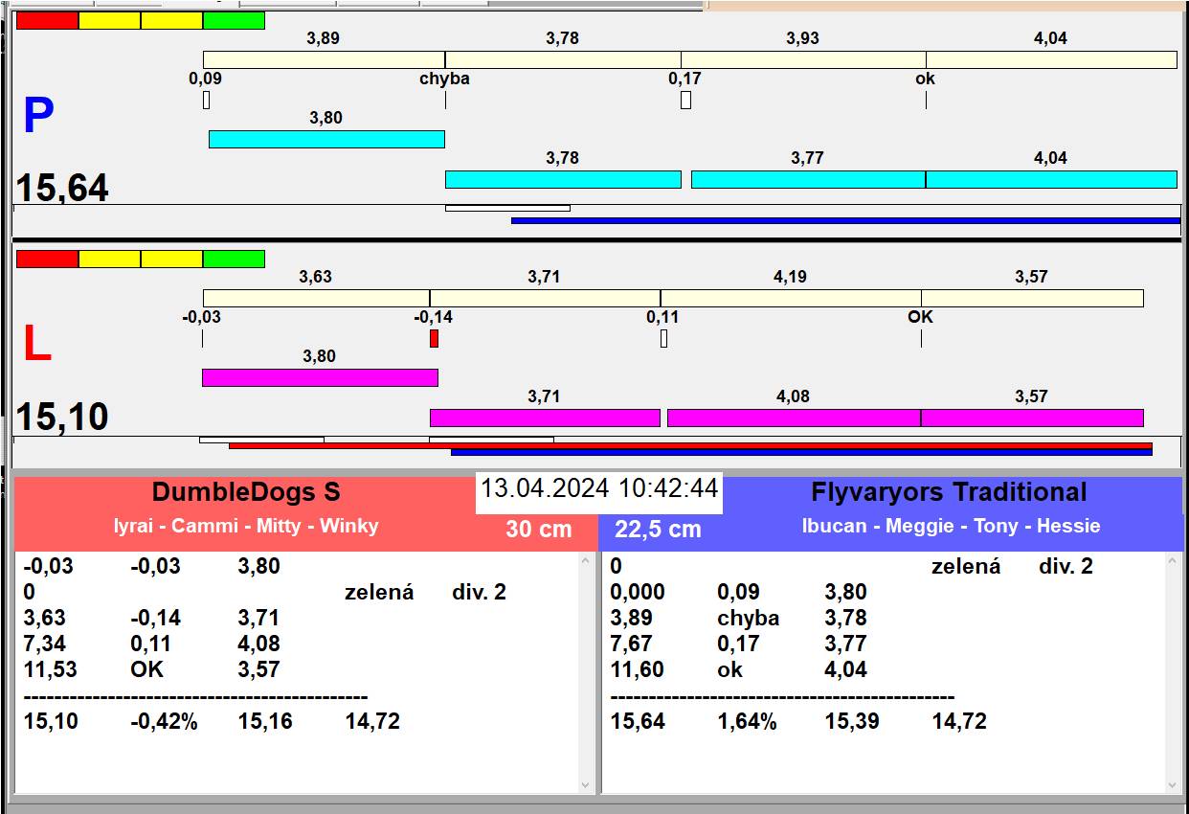The image size is (1189, 814).
Task: Click the green start light in lane P
Action: [x=234, y=21]
